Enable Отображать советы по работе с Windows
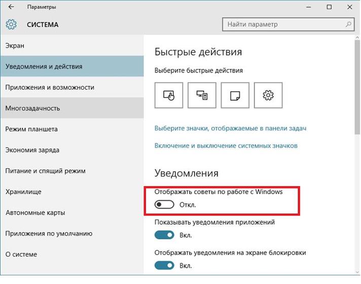Image resolution: width=361 pixels, height=284 pixels. [164, 205]
